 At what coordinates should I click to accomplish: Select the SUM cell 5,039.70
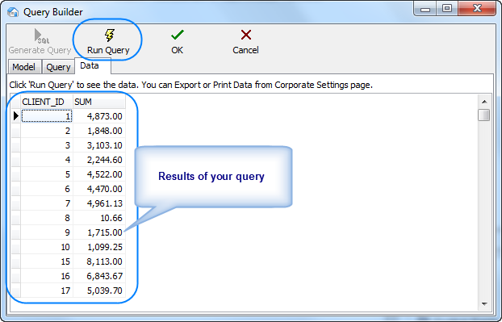click(x=99, y=291)
